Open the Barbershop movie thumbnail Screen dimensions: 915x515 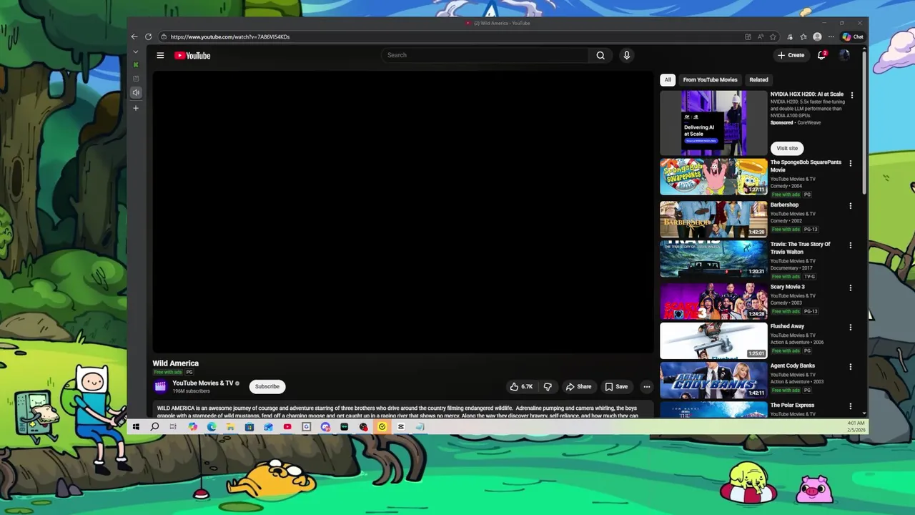coord(713,219)
